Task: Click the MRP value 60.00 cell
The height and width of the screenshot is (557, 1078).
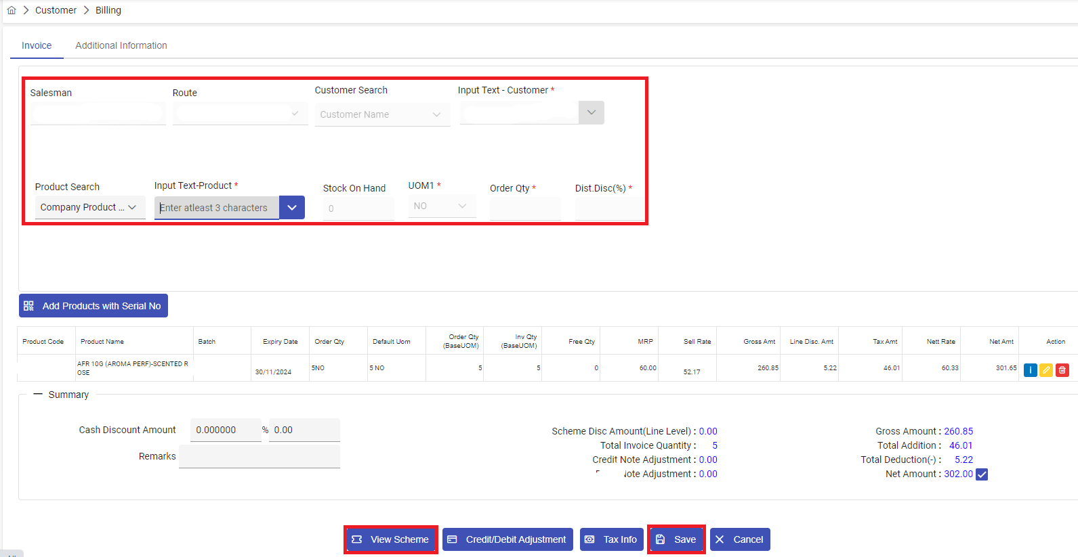Action: tap(648, 368)
